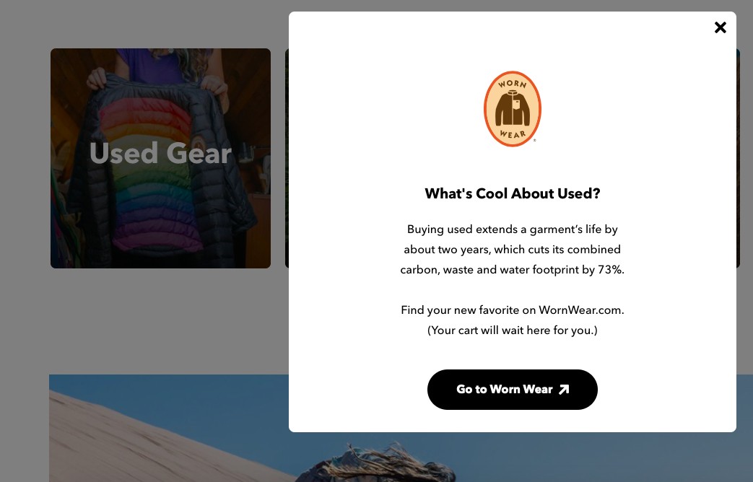753x482 pixels.
Task: Click the "What's Cool About Used?" heading
Action: coord(512,193)
